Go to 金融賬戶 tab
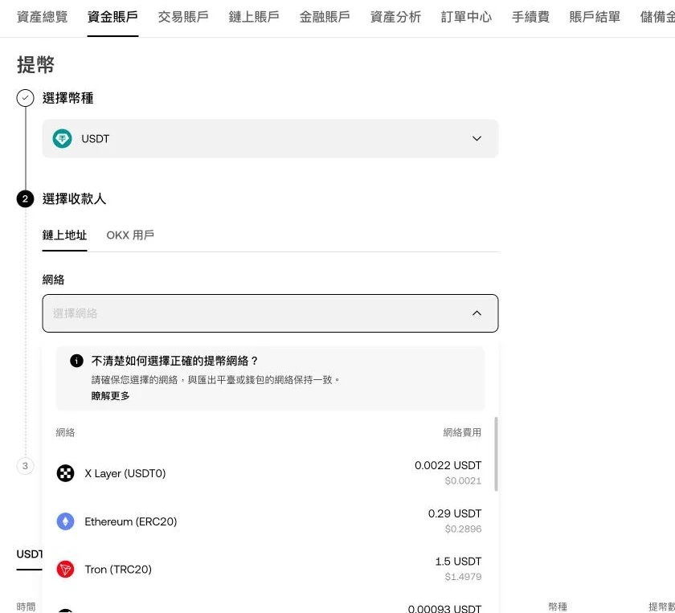This screenshot has height=613, width=675. (325, 17)
